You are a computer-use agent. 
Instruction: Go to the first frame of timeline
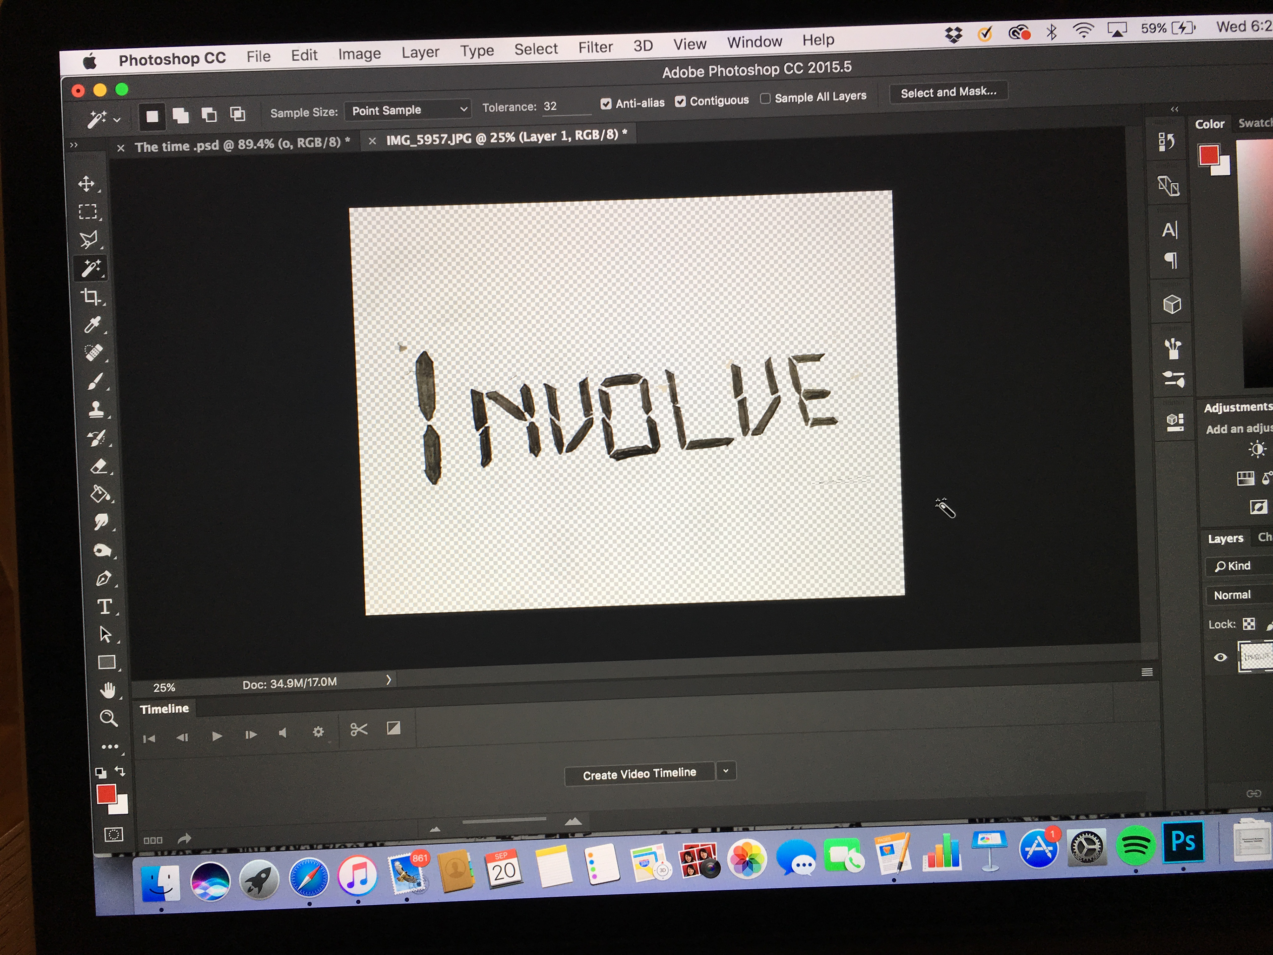click(149, 738)
